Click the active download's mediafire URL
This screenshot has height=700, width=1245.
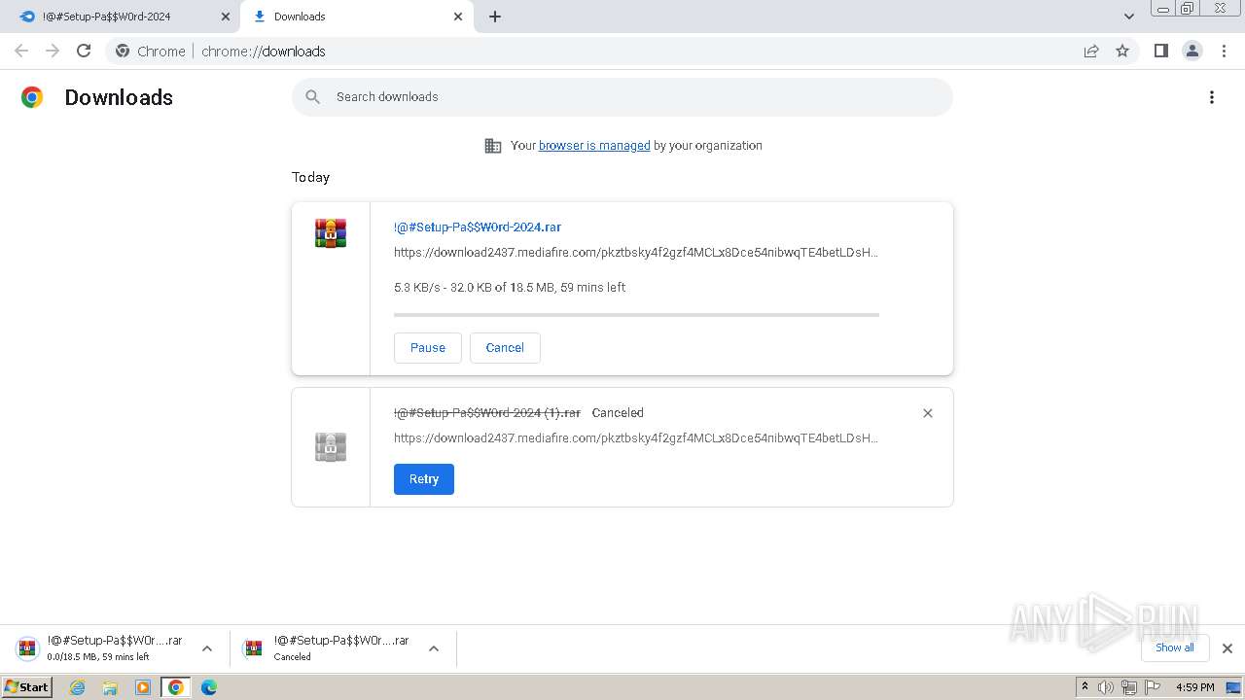(636, 253)
